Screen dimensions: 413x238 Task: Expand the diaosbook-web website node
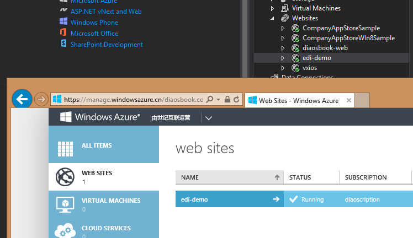pos(283,48)
